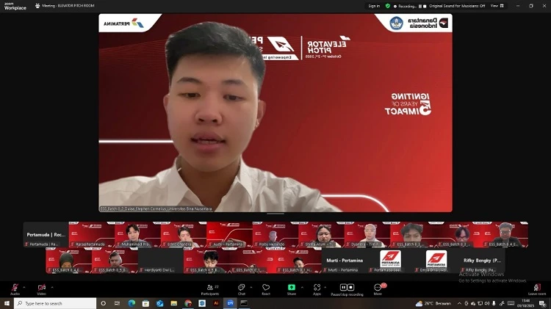Open the Apps toolbar icon
The image size is (551, 309).
tap(317, 287)
